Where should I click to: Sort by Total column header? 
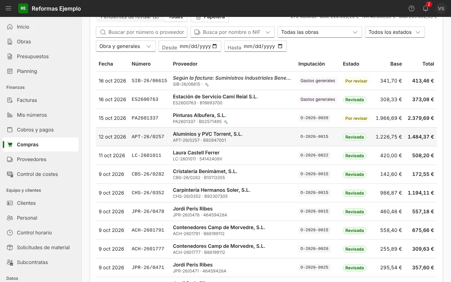point(428,64)
